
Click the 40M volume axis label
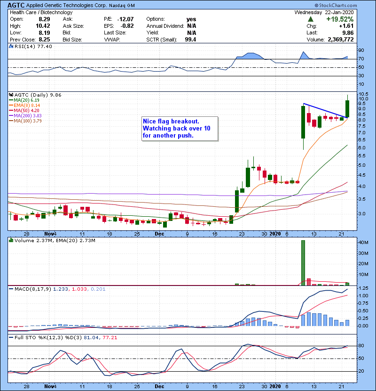tap(363, 243)
